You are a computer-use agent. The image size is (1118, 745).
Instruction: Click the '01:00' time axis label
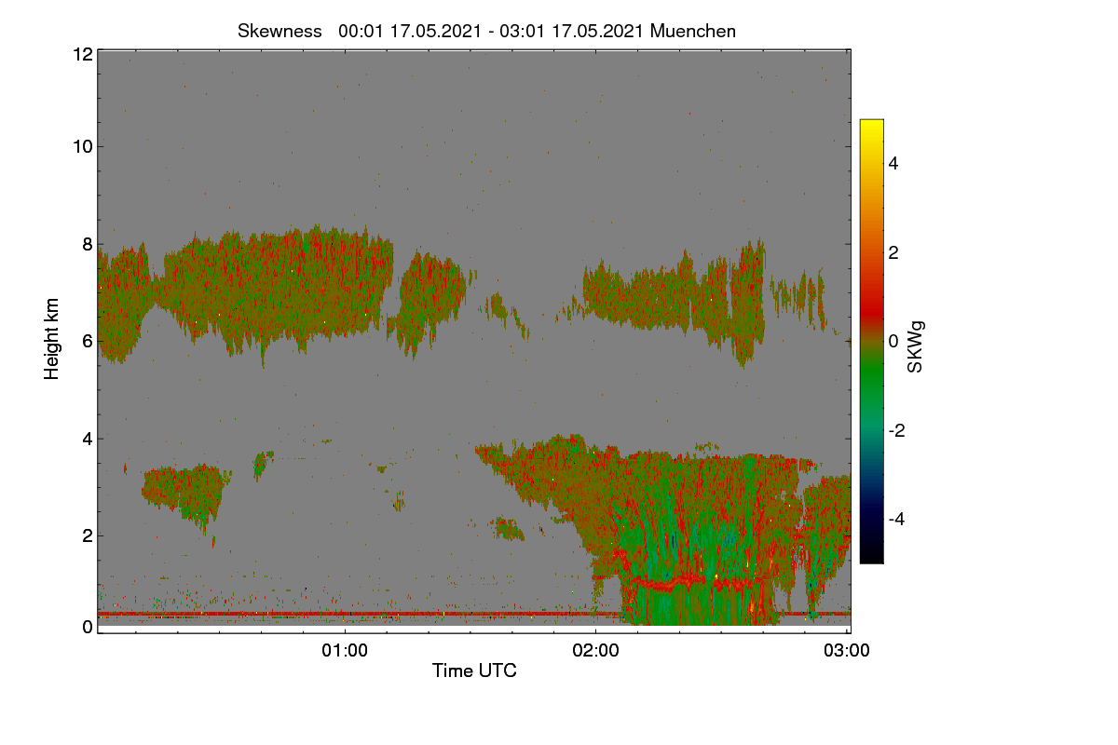[345, 651]
